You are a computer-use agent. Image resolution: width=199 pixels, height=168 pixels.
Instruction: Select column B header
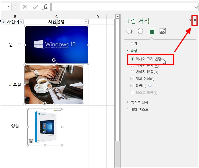15,16
